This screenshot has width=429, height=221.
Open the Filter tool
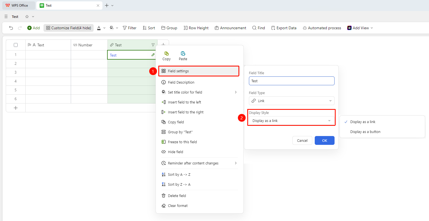click(x=129, y=28)
